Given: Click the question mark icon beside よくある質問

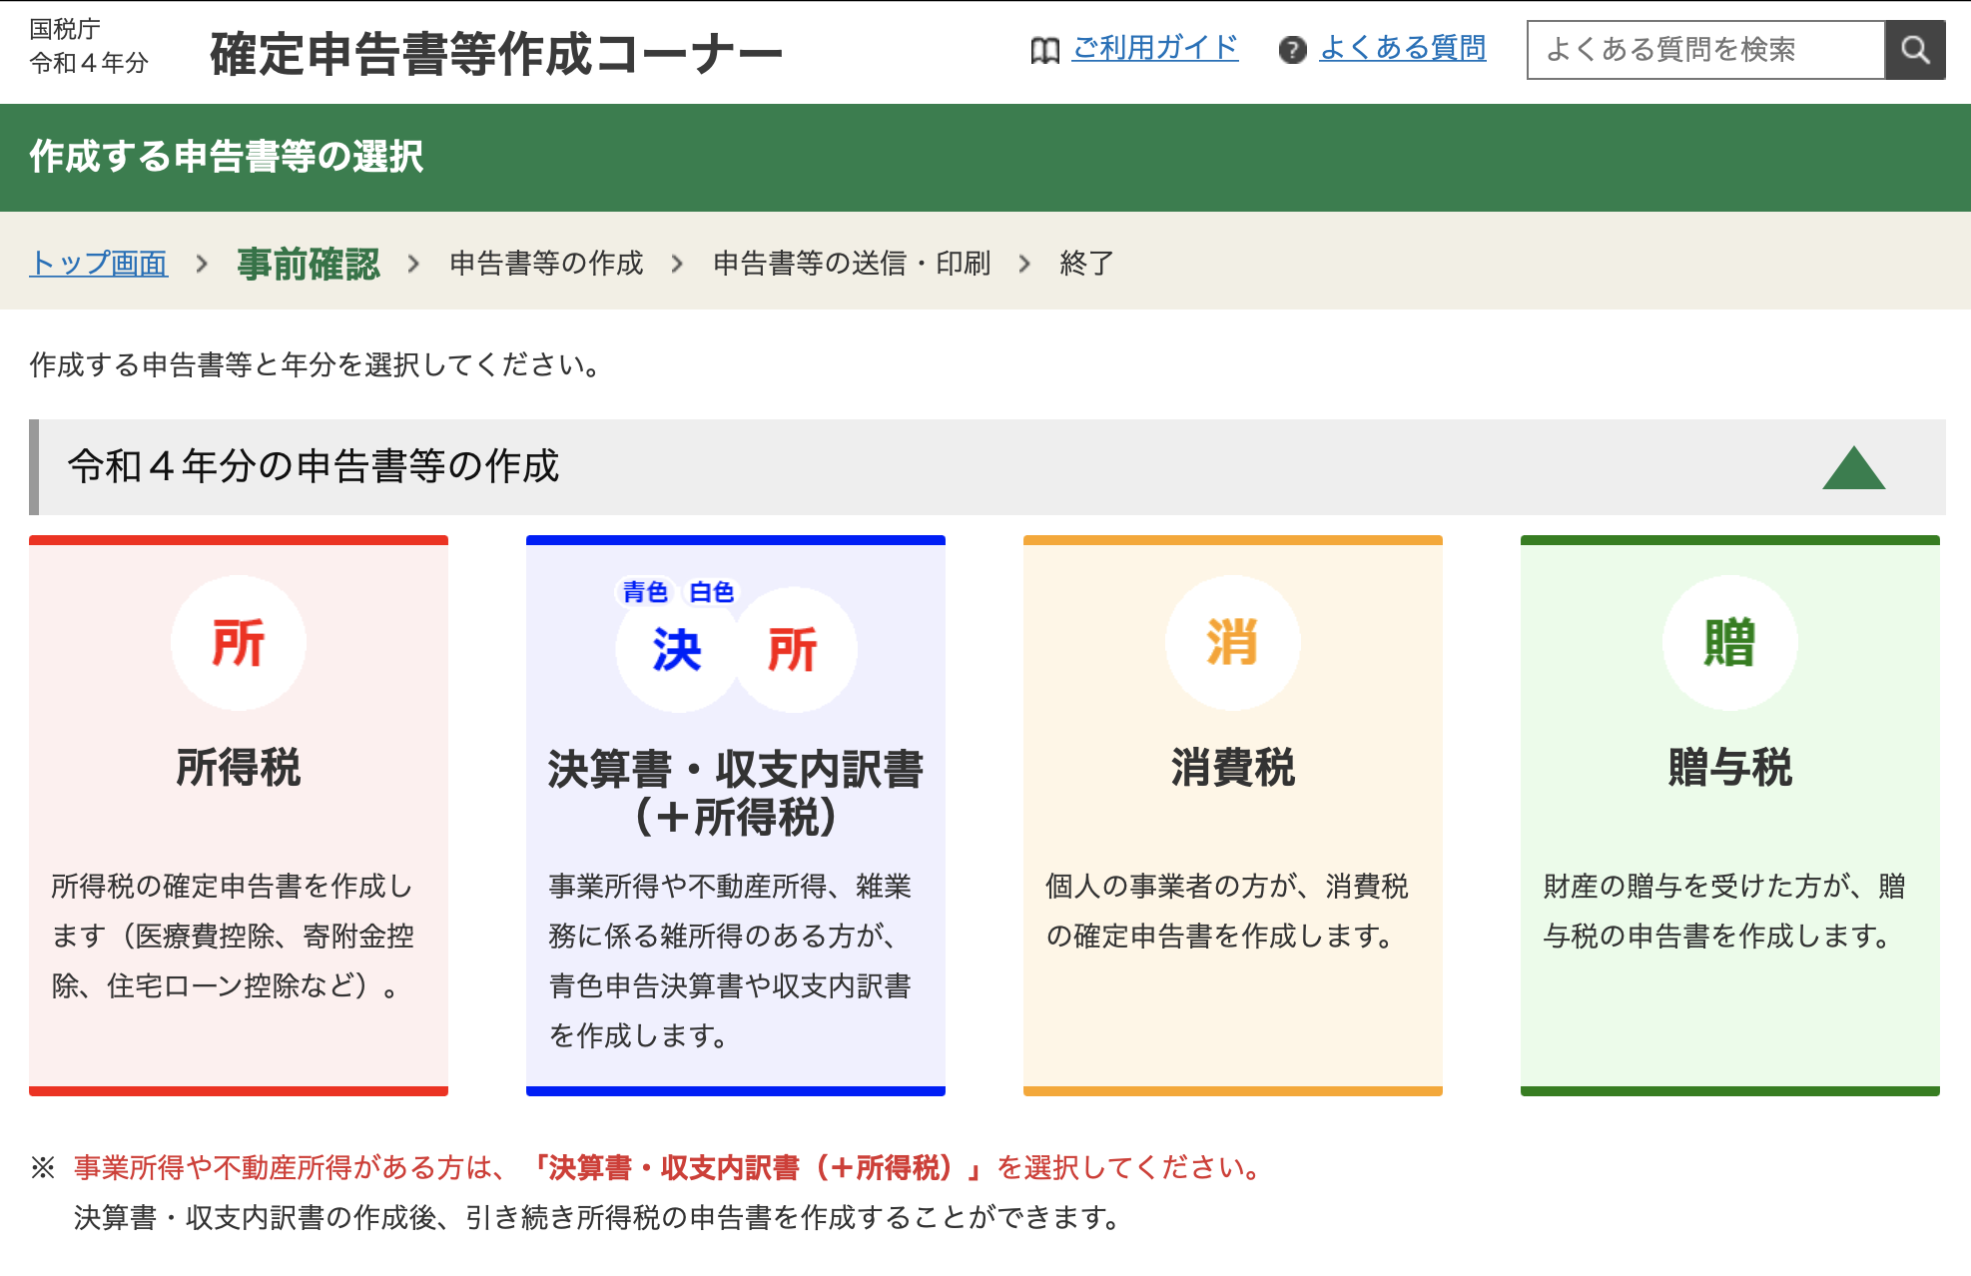Looking at the screenshot, I should point(1292,50).
